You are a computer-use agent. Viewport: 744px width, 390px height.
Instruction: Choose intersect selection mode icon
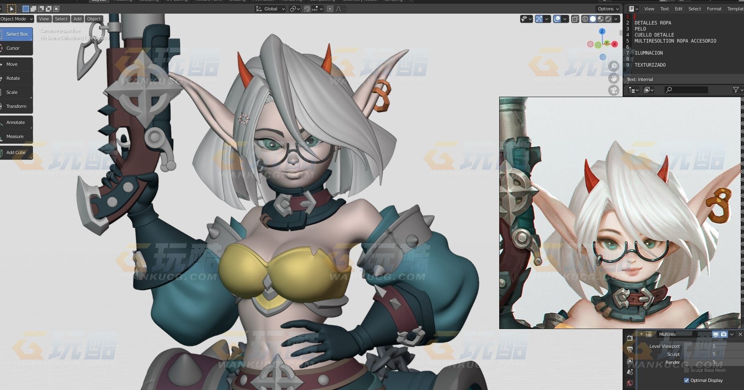pyautogui.click(x=56, y=8)
